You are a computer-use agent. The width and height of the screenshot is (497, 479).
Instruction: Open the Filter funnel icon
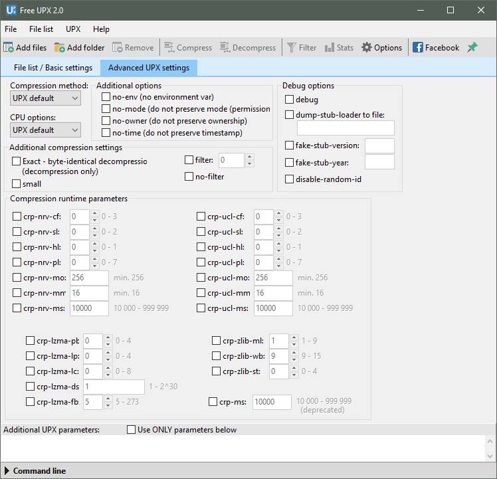(x=291, y=48)
